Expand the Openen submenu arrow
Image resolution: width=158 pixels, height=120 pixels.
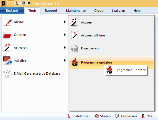tap(65, 34)
